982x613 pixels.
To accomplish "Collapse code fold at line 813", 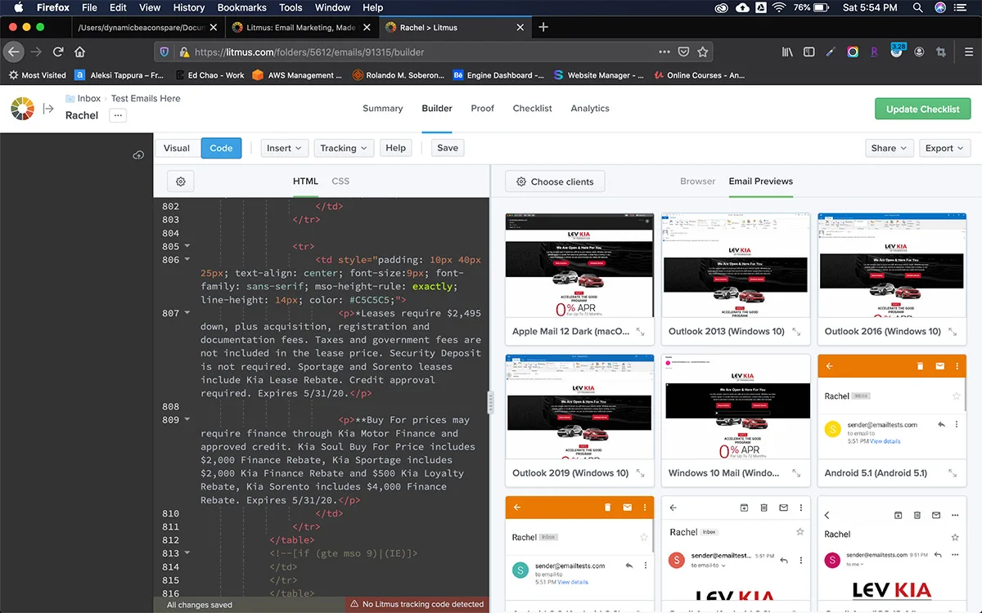I will (x=187, y=553).
